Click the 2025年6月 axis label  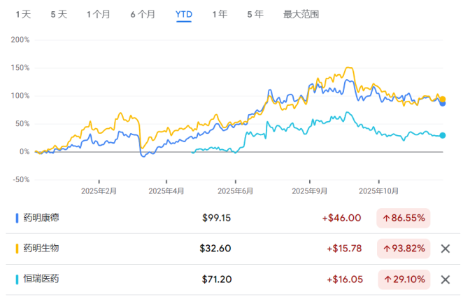pyautogui.click(x=236, y=191)
